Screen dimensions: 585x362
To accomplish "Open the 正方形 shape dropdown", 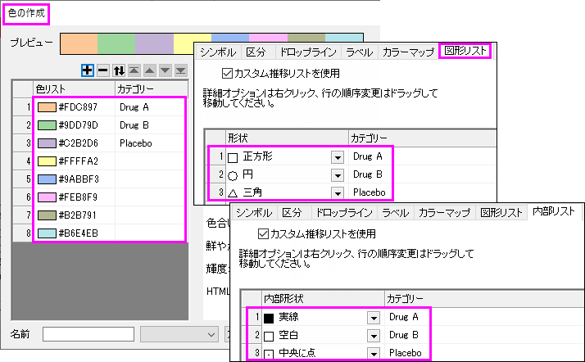I will tap(338, 157).
